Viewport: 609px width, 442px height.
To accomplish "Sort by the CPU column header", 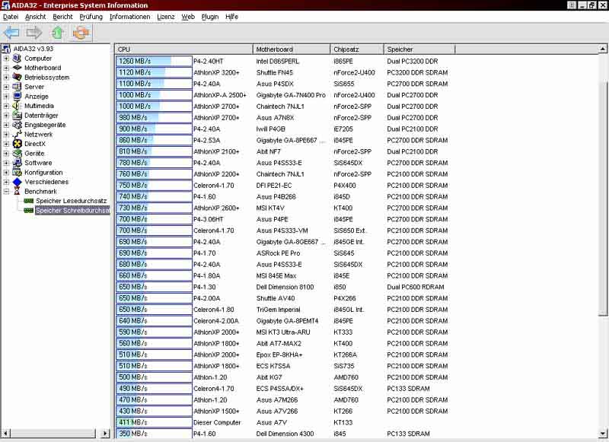I will click(x=183, y=49).
